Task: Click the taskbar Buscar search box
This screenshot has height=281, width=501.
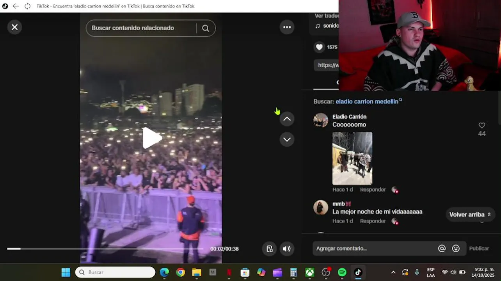Action: [x=115, y=272]
